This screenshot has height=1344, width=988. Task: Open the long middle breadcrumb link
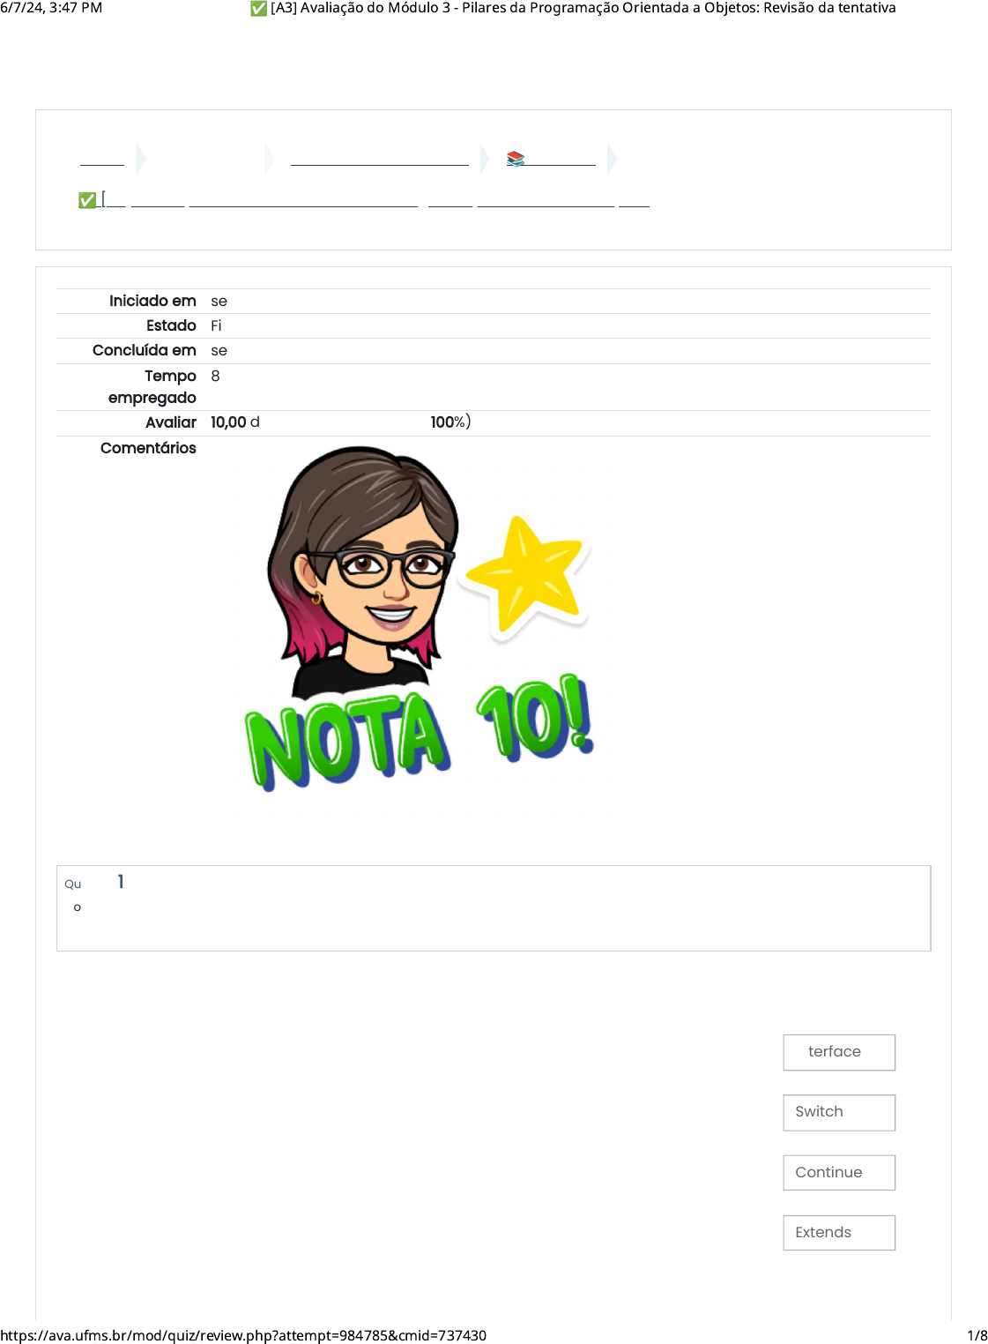click(x=380, y=159)
